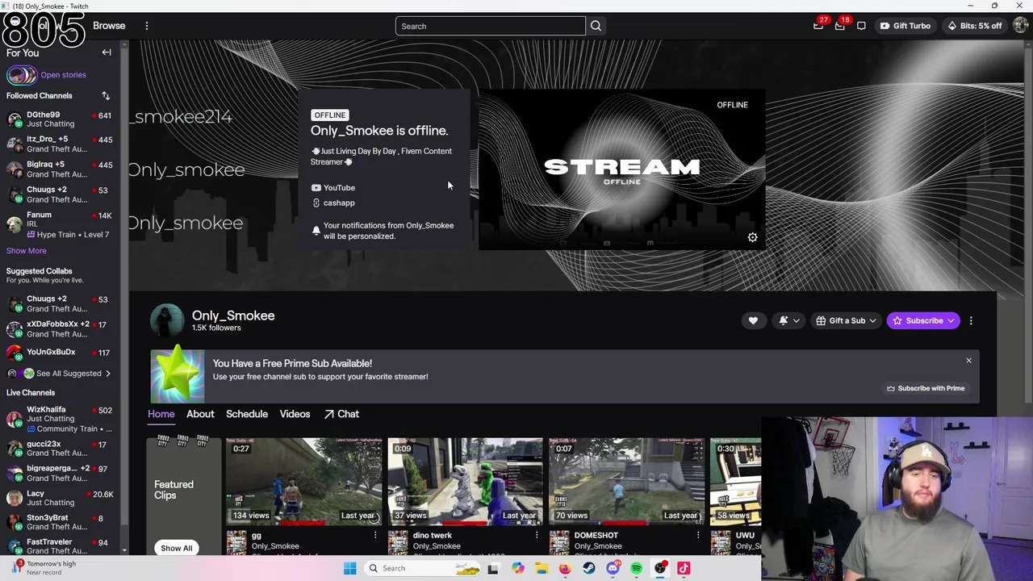This screenshot has height=581, width=1033.
Task: Open Lacy live channel in sidebar
Action: click(60, 498)
